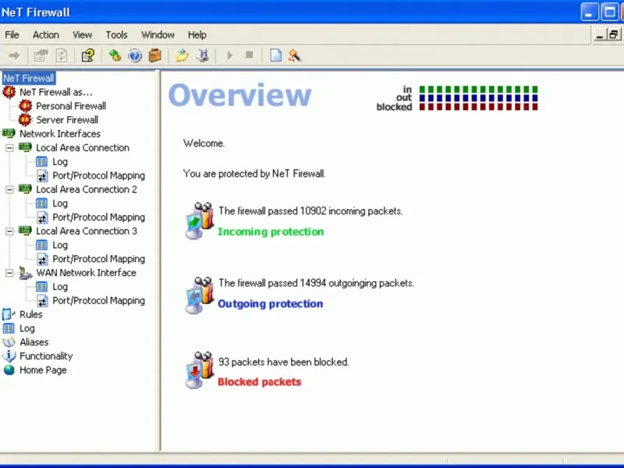Click the Server Firewall shield icon

point(25,119)
